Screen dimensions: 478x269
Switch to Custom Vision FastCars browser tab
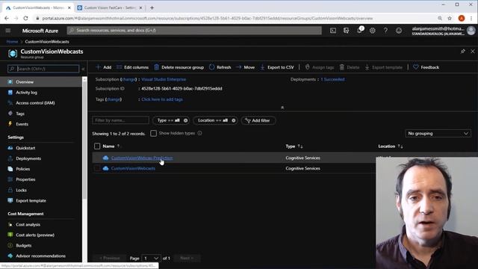[110, 7]
